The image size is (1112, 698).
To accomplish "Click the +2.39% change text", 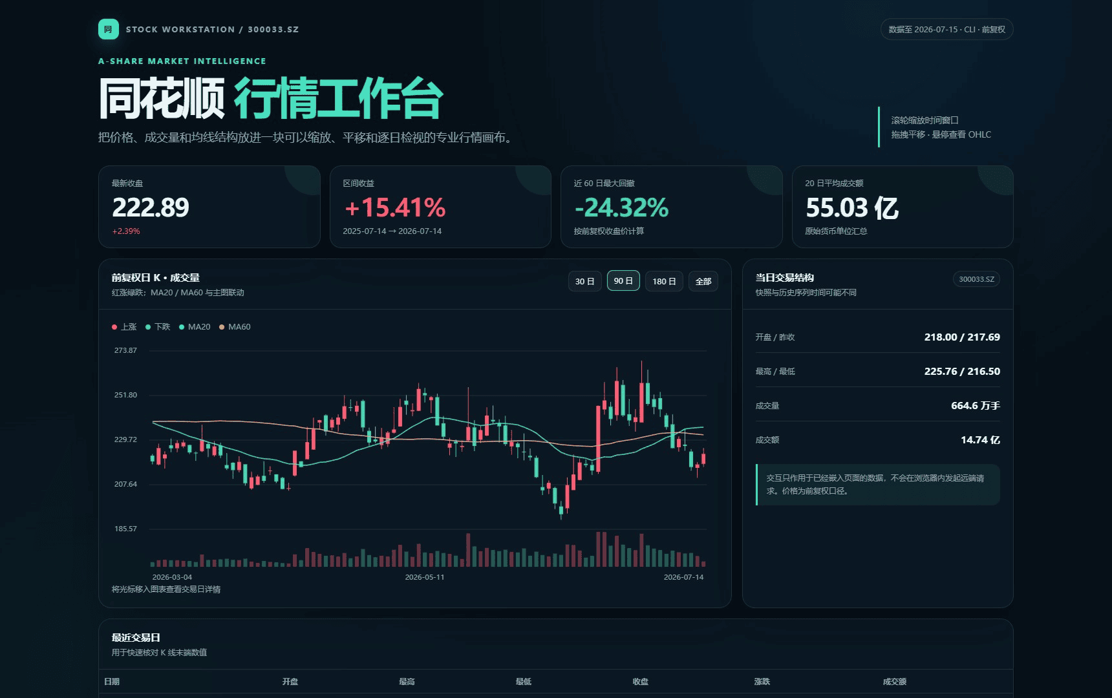I will click(126, 231).
